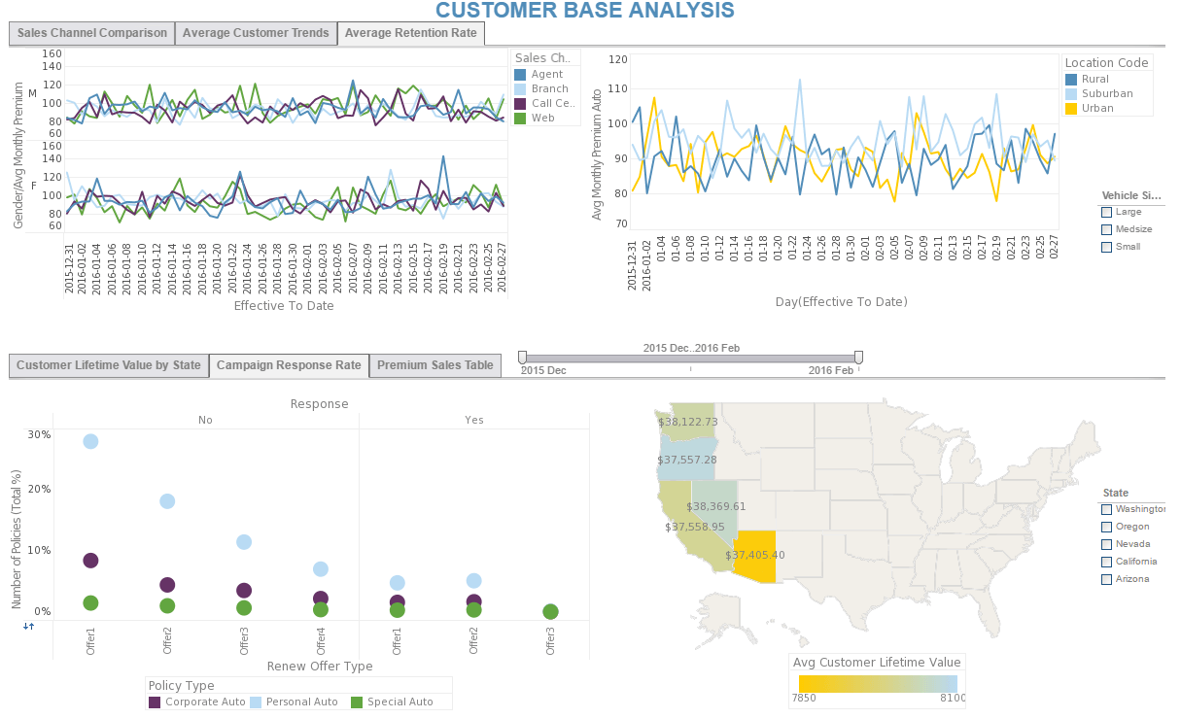Screen dimensions: 1181x719
Task: Click the Yes response column label
Action: (474, 420)
